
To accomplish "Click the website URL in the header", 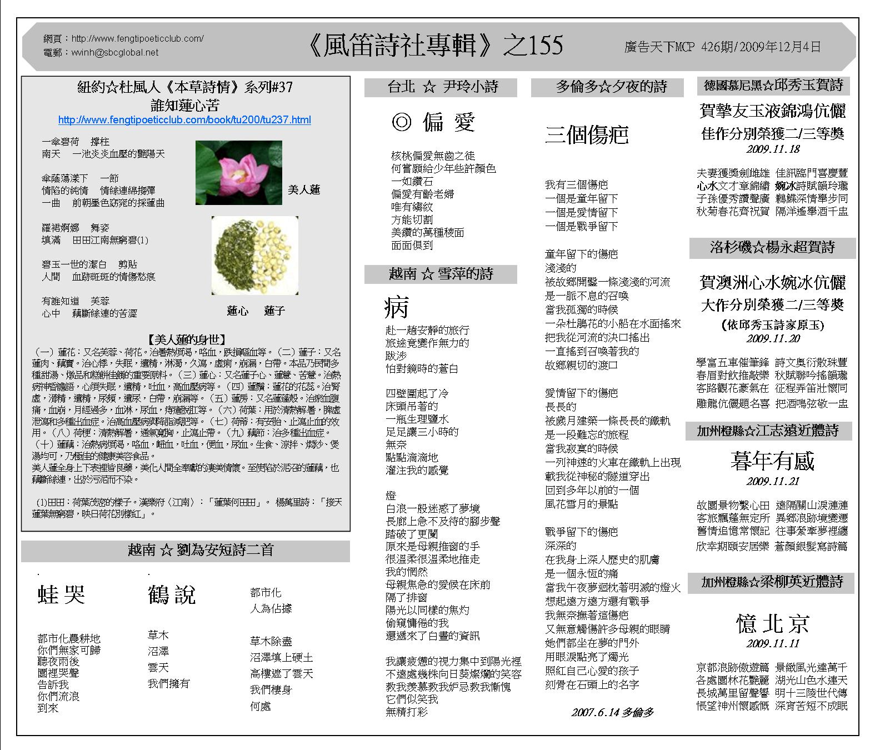I will [137, 39].
